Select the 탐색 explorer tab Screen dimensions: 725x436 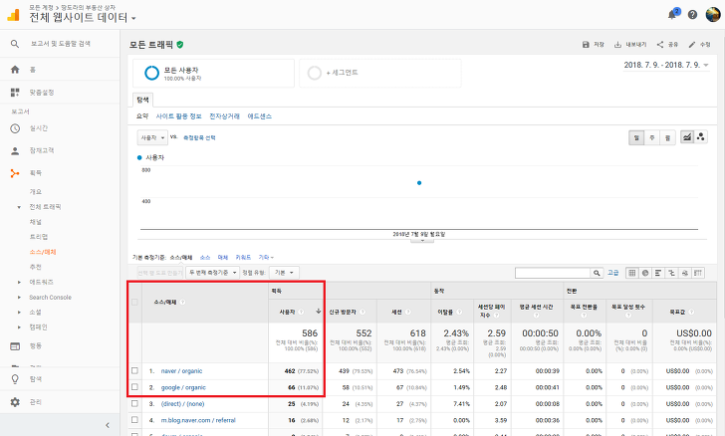(142, 100)
